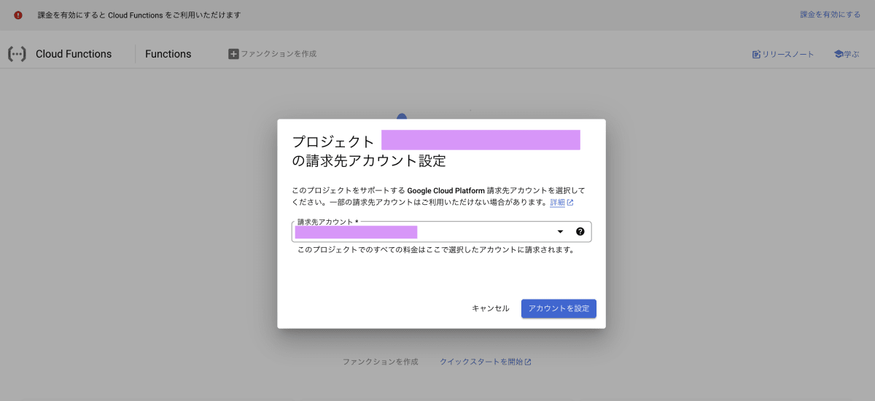Click the Functions header label
The image size is (875, 401).
[168, 54]
